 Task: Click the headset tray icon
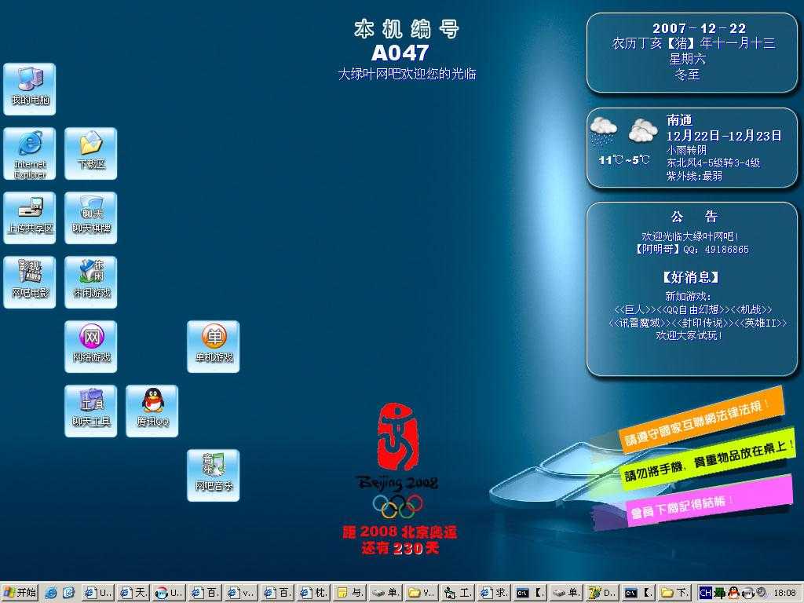coord(748,594)
